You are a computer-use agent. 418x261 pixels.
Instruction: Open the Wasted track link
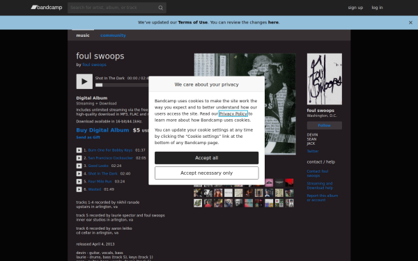tap(95, 189)
